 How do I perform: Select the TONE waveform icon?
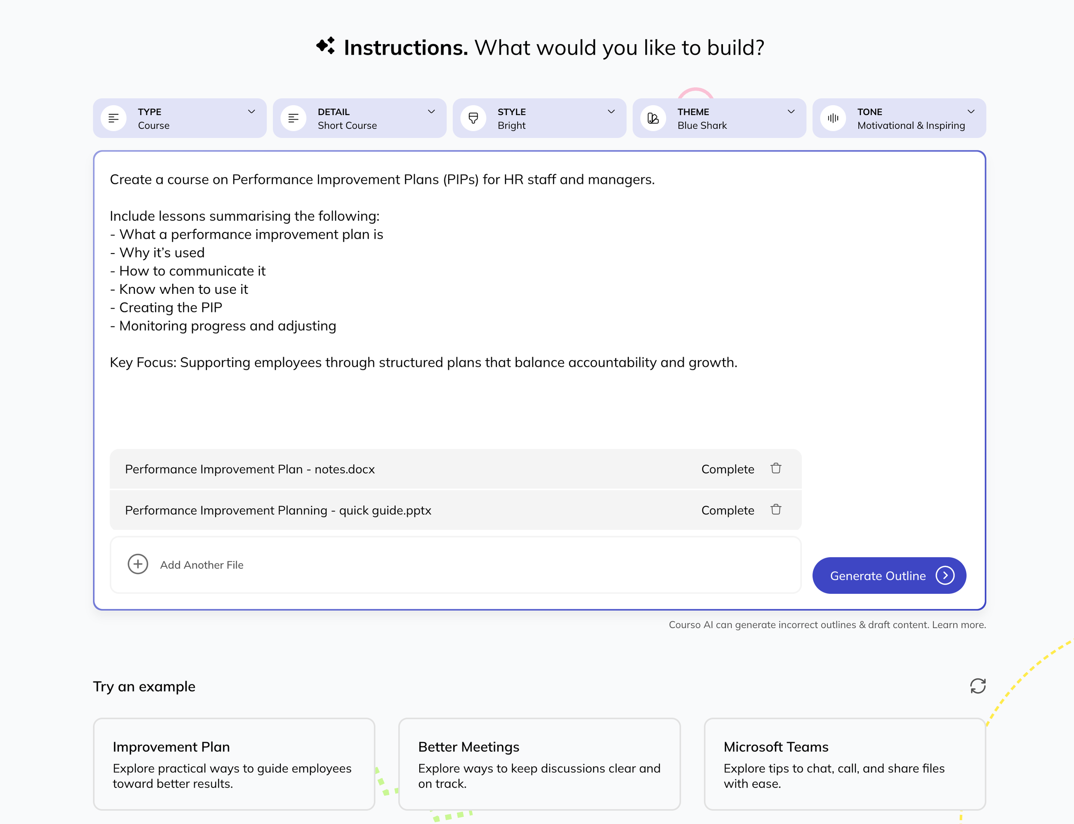click(833, 118)
